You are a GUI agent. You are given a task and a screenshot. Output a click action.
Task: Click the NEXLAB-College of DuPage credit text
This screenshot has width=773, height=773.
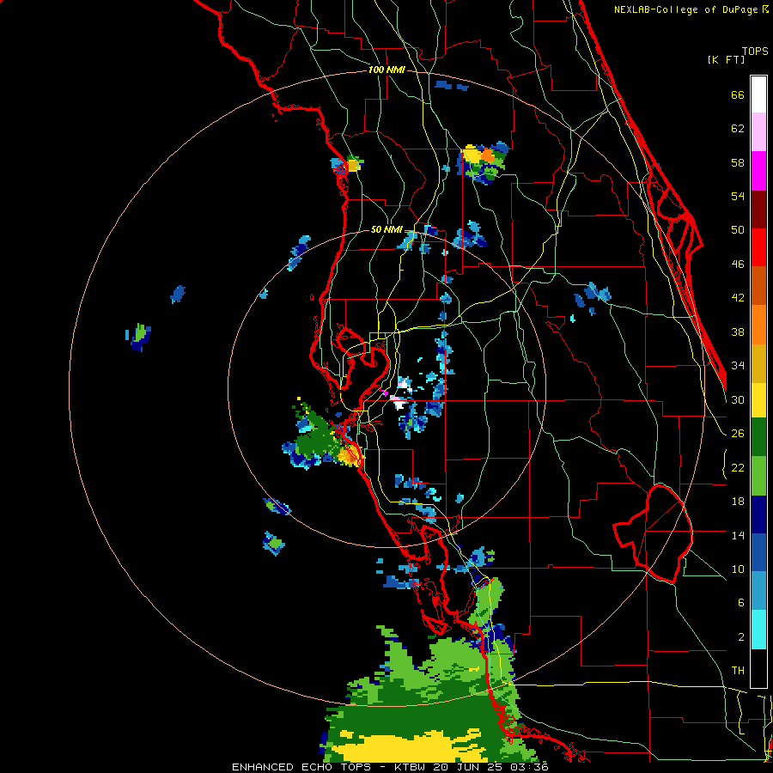point(685,9)
